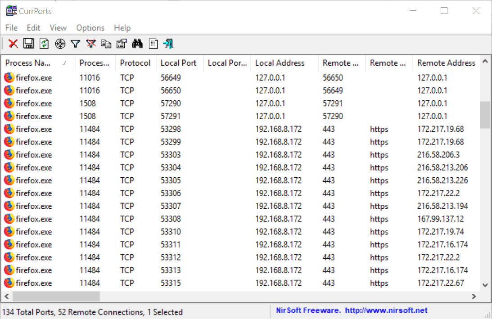Sort by the Local Port column header
Screen dimensions: 492x319
(x=180, y=63)
